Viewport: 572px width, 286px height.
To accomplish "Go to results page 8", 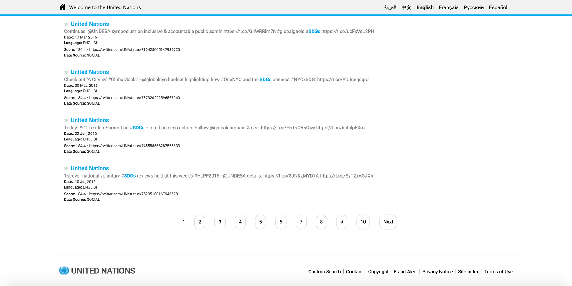I will (x=321, y=222).
